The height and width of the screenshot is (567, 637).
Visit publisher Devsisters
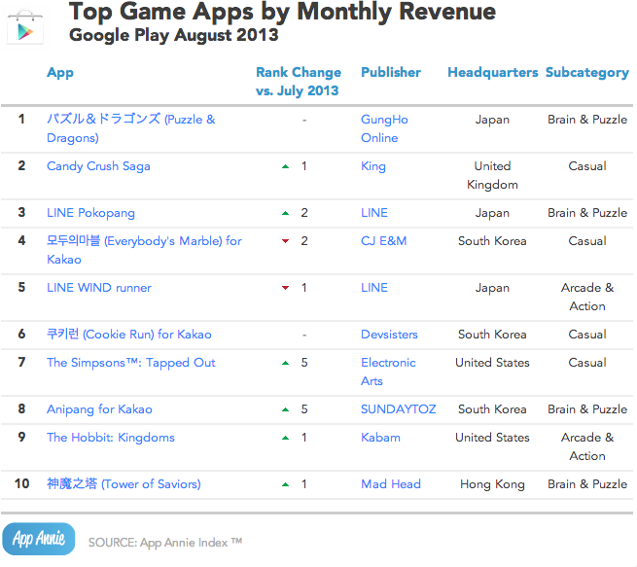coord(389,335)
